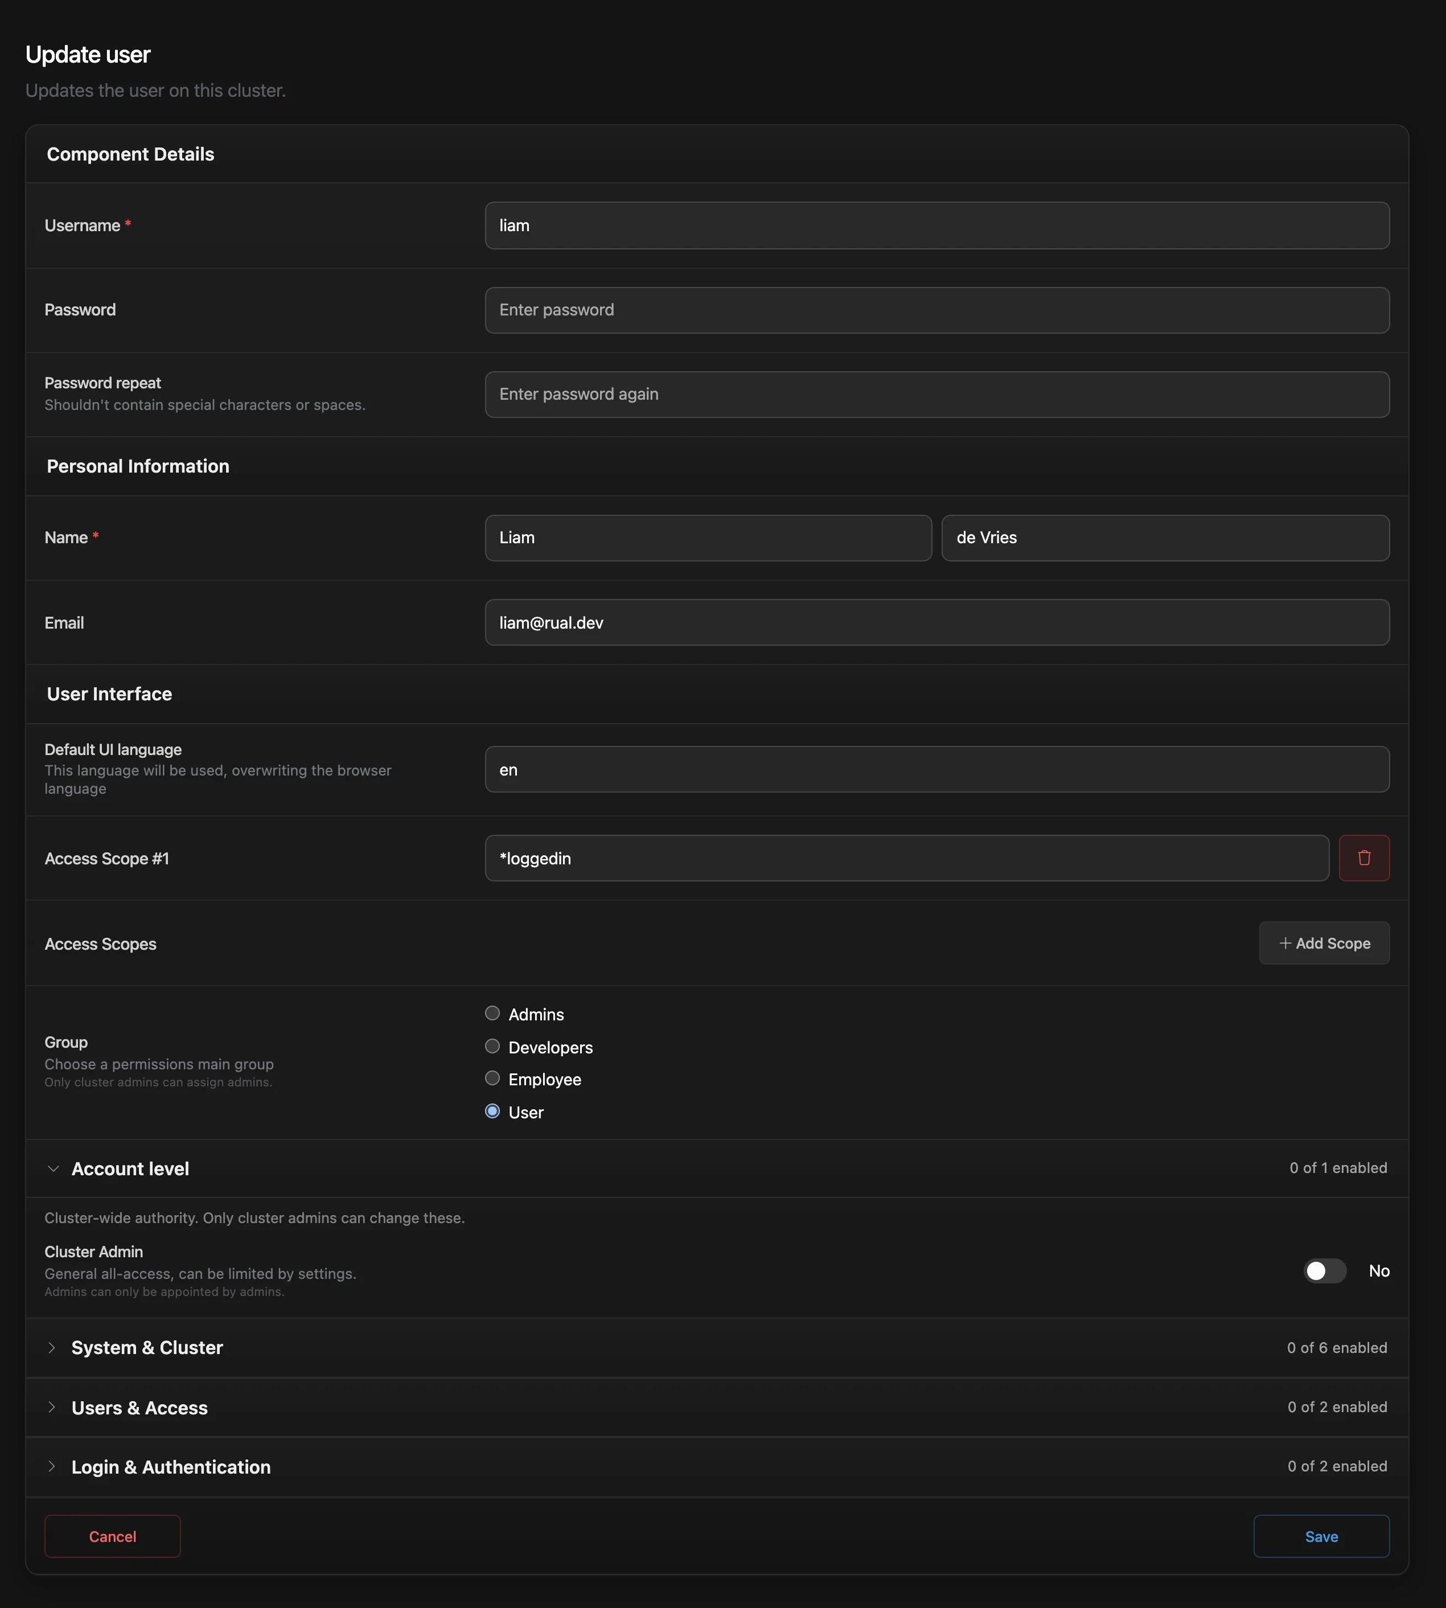Image resolution: width=1446 pixels, height=1608 pixels.
Task: Cancel the user update
Action: click(113, 1536)
